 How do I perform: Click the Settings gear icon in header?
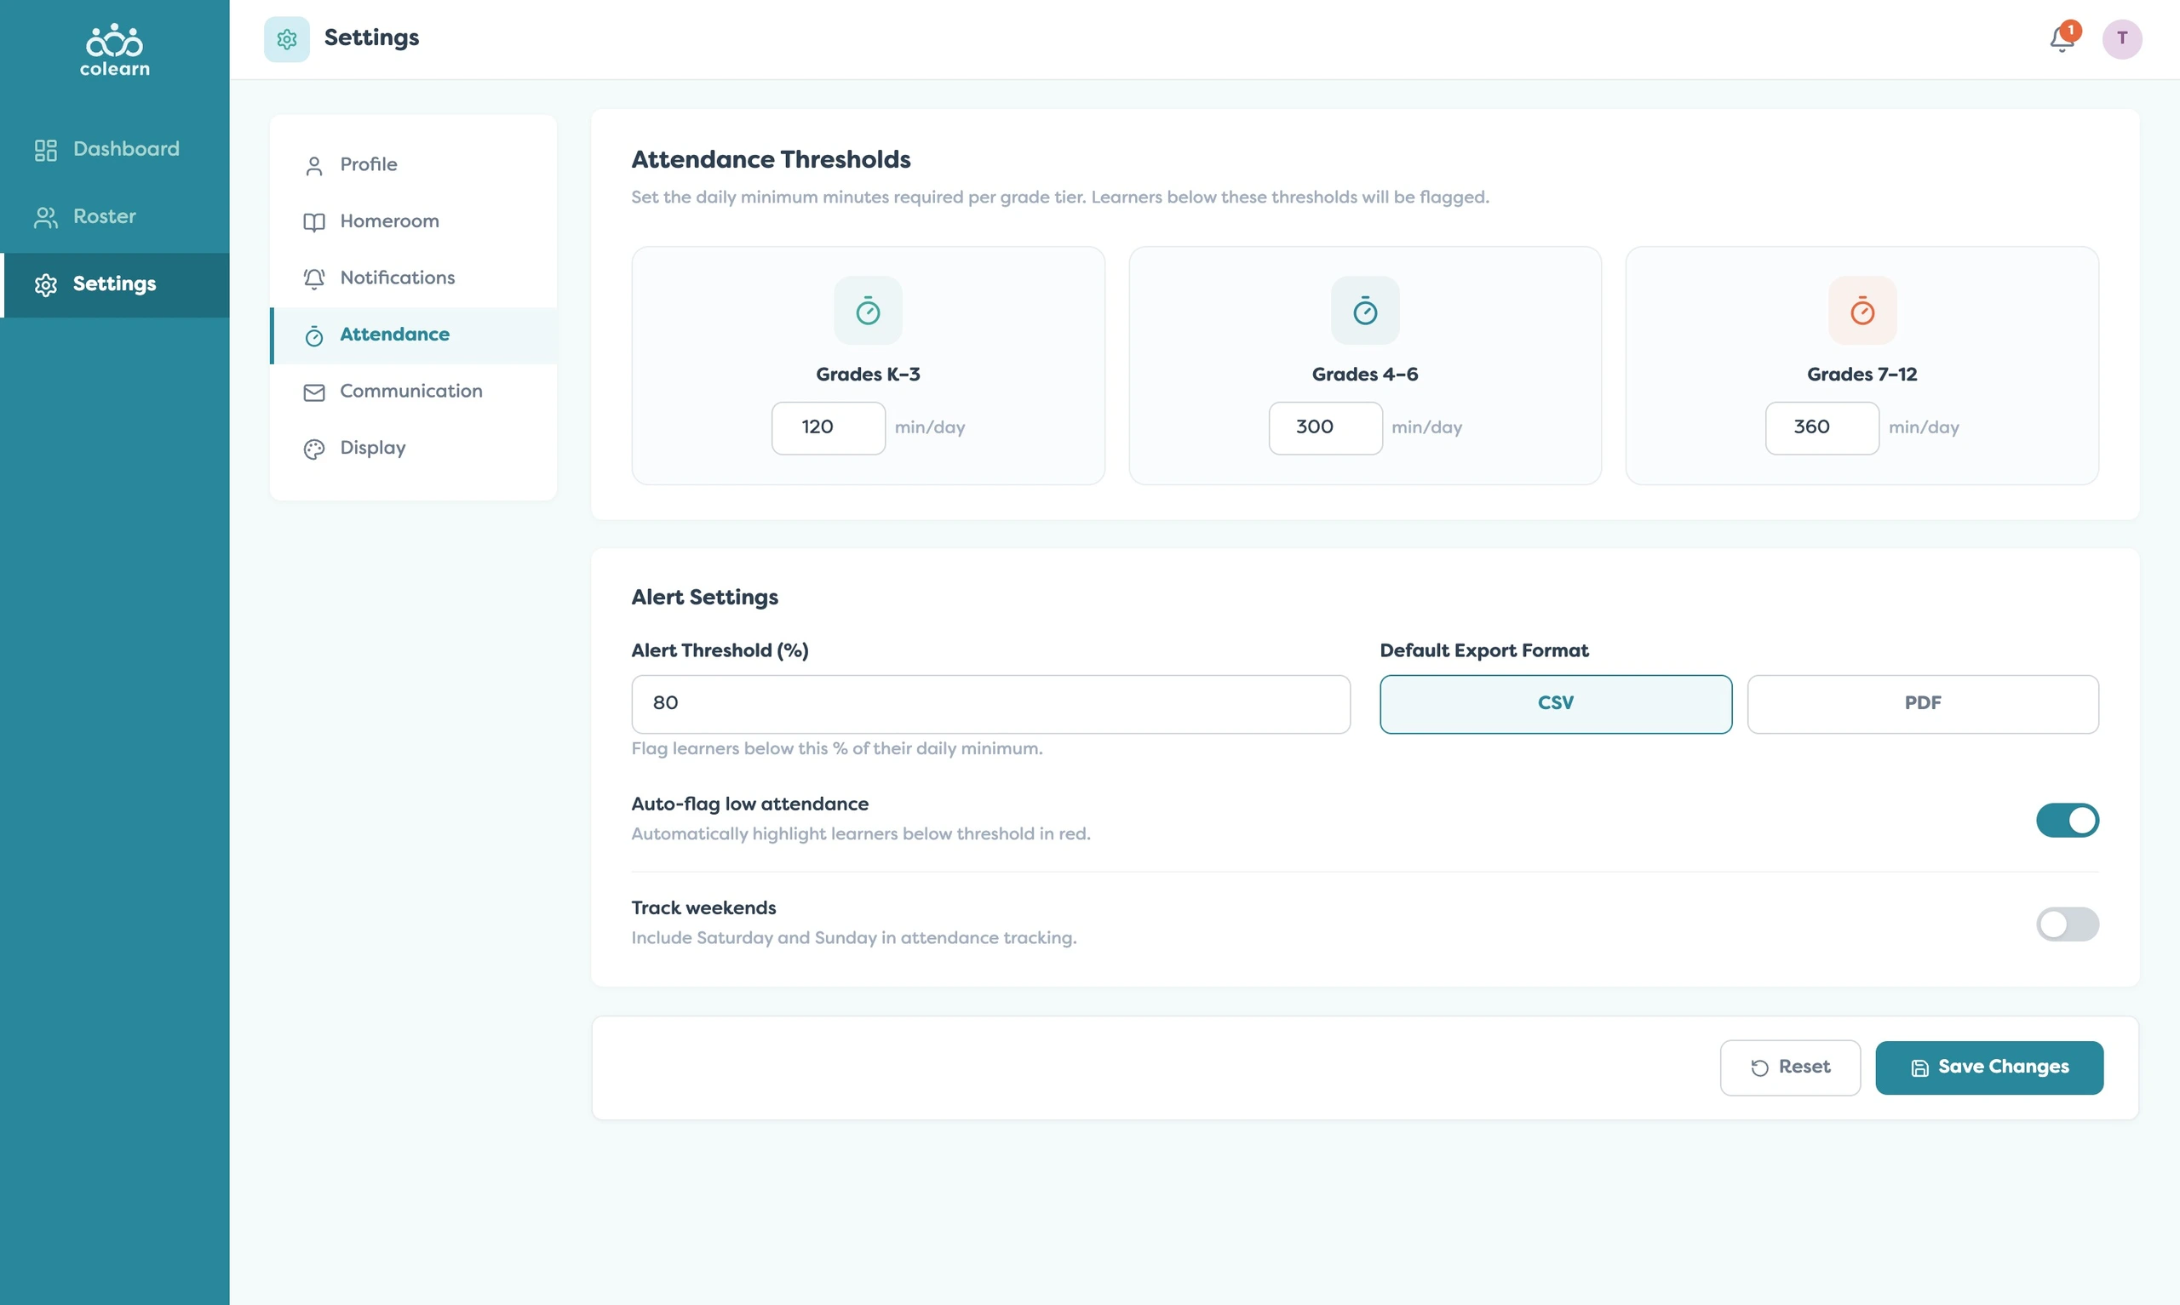287,38
